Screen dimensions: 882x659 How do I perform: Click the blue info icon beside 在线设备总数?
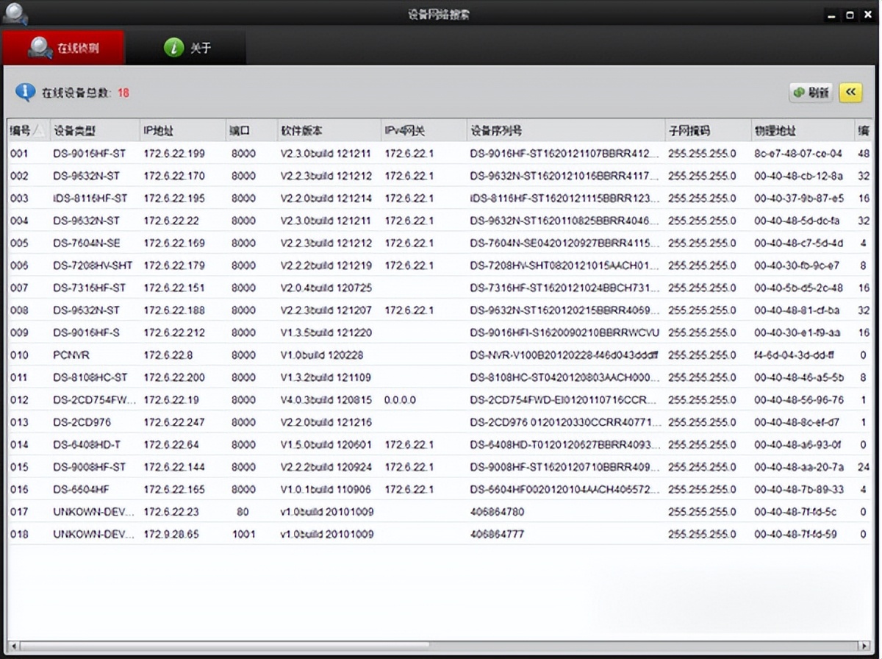coord(25,92)
